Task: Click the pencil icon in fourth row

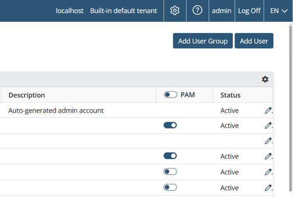Action: tap(268, 156)
